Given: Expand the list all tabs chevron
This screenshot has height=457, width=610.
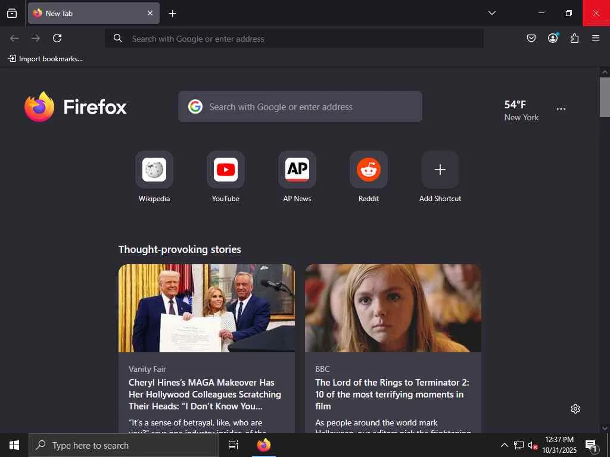Looking at the screenshot, I should (x=491, y=13).
